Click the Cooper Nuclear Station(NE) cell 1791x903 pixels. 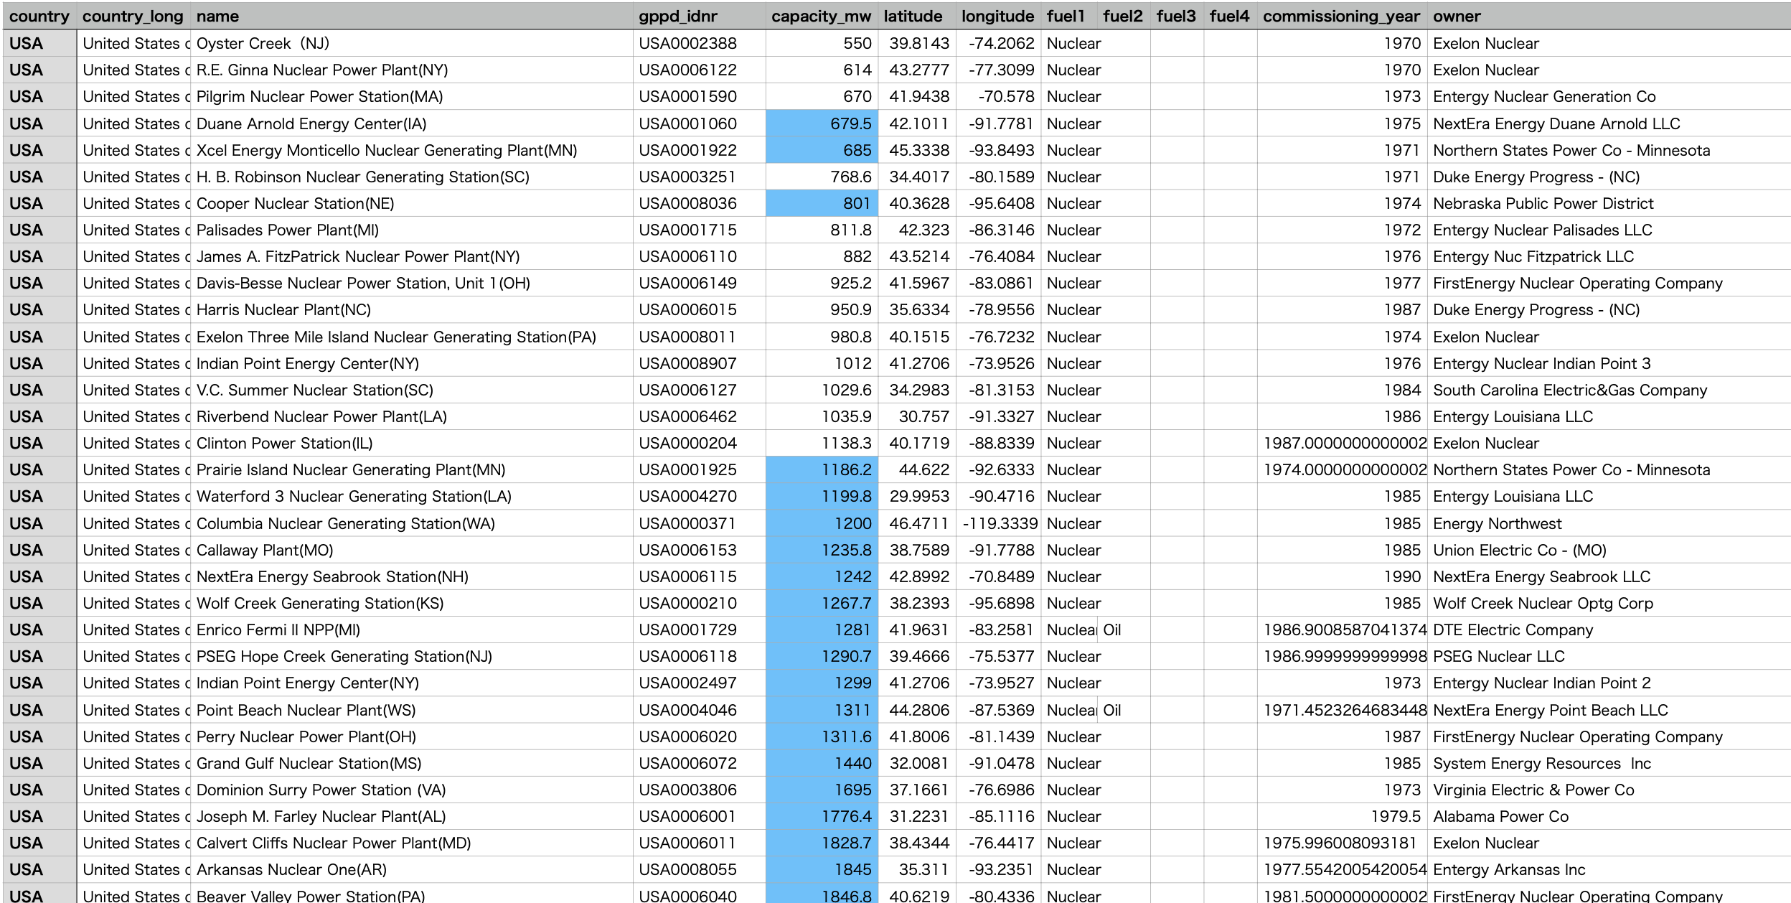pyautogui.click(x=295, y=203)
